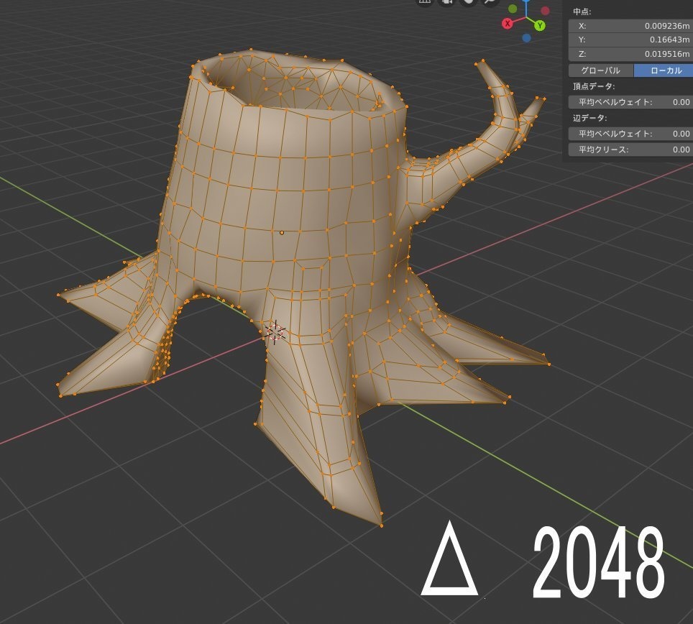Click 平均ベベルウェイト field under 頂点データ

[x=630, y=102]
